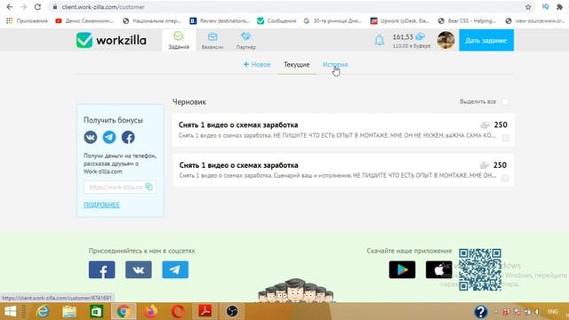
Task: Open the Apple App Store link
Action: 438,269
